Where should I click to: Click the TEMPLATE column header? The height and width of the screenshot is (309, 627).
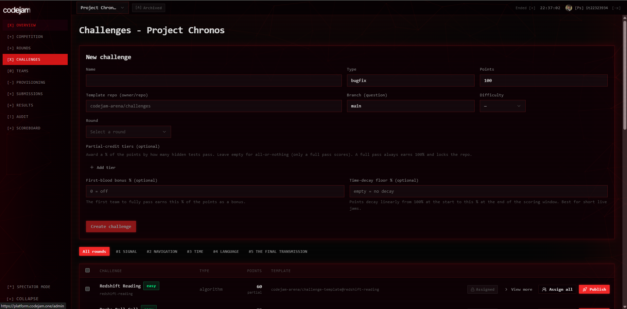point(281,271)
